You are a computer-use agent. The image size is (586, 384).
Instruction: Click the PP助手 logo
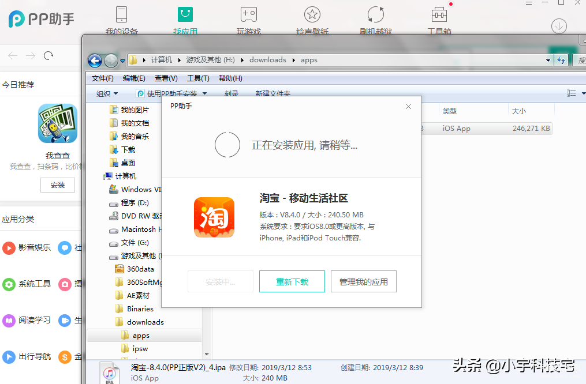(42, 18)
